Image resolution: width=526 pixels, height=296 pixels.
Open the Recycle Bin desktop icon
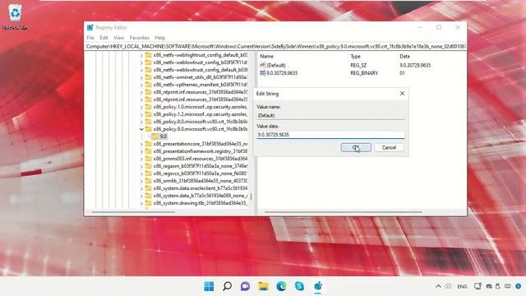[x=15, y=16]
